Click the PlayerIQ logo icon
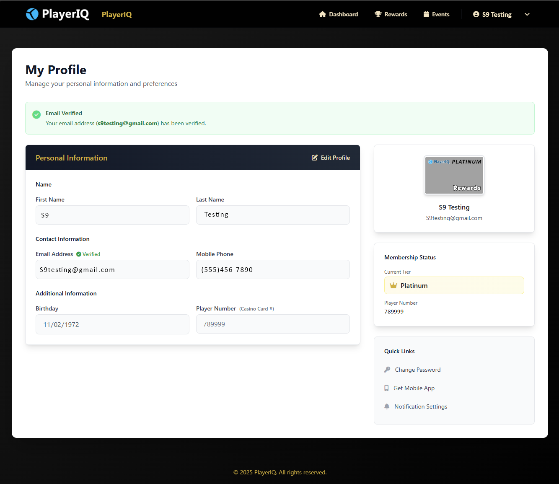Image resolution: width=559 pixels, height=484 pixels. [32, 14]
